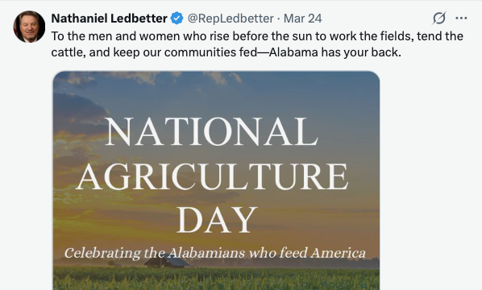Viewport: 482px width, 290px height.
Task: Open the National Agriculture Day image
Action: point(216,180)
